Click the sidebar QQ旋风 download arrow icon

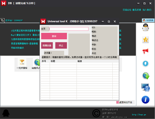point(146,76)
